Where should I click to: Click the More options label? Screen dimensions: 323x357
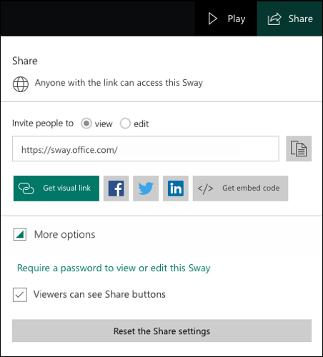click(x=64, y=235)
